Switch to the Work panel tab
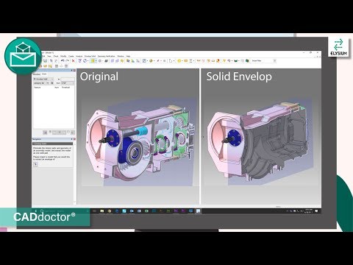This screenshot has height=265, width=353. [x=44, y=74]
